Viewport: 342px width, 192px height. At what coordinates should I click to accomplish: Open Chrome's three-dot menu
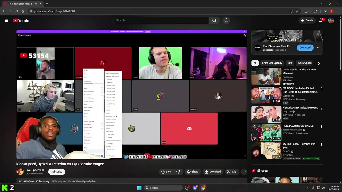338,11
